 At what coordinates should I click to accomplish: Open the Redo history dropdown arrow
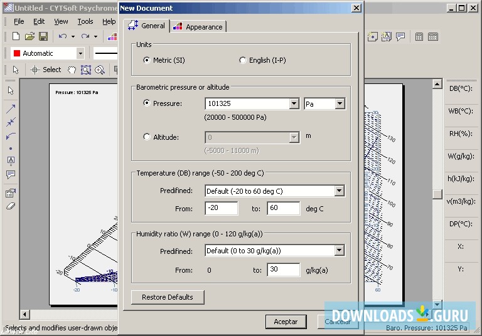point(96,36)
